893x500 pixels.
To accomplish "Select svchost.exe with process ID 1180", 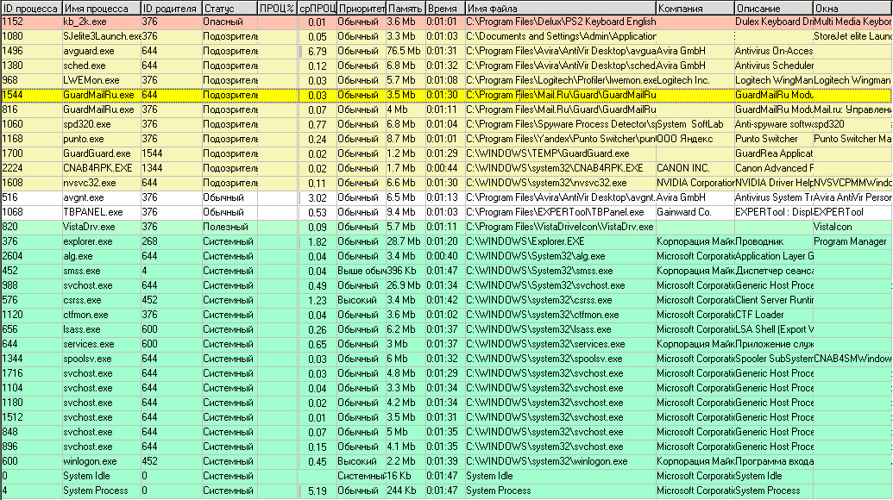I will click(x=88, y=403).
